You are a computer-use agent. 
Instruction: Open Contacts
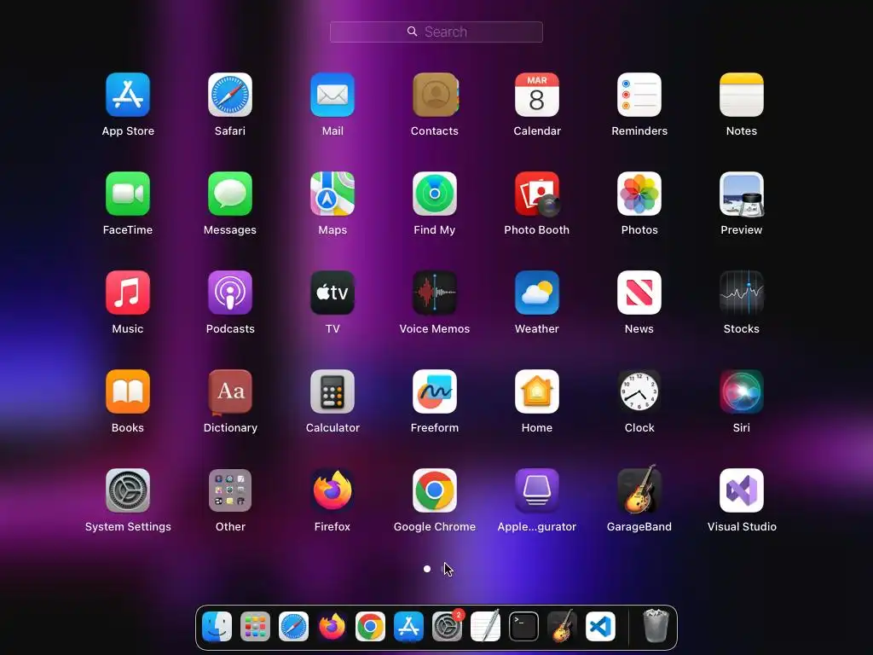click(435, 95)
